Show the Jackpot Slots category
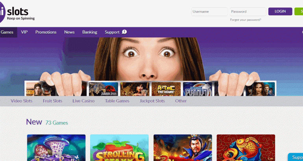Screen dimensions: 303x161 click(152, 101)
